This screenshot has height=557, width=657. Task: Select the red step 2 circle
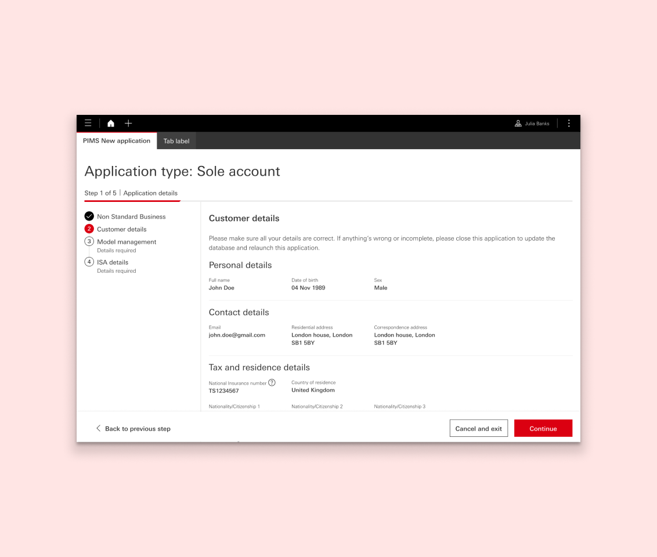tap(89, 229)
